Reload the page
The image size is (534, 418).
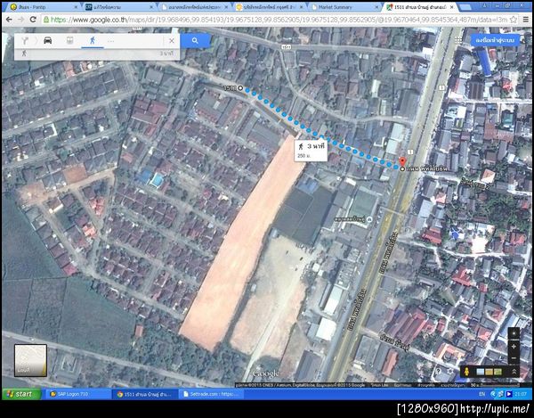click(33, 20)
